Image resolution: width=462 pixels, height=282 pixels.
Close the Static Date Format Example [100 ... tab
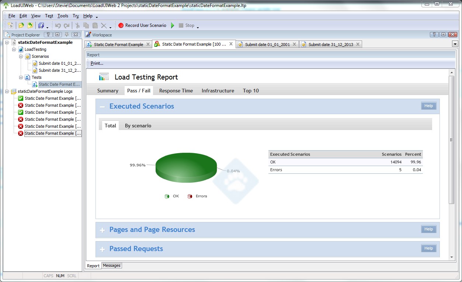tap(231, 44)
